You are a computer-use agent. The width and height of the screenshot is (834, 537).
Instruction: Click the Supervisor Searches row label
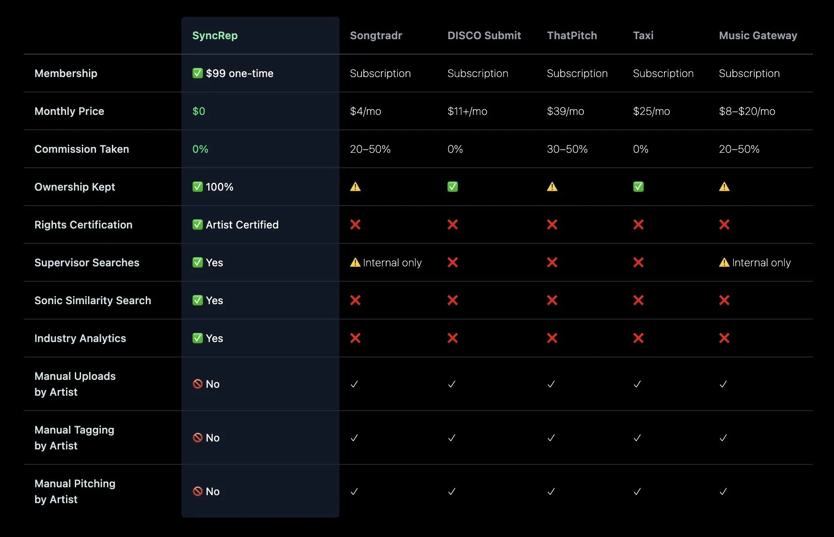point(87,263)
